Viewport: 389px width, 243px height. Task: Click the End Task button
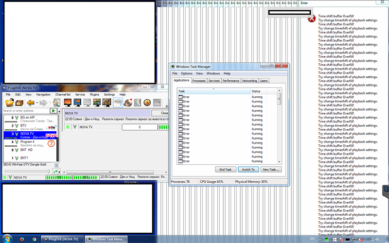(x=225, y=170)
